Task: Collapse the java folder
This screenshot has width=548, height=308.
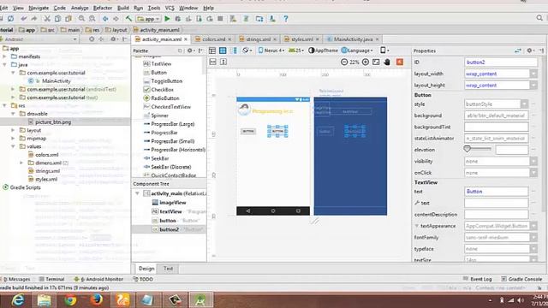Action: (4, 65)
